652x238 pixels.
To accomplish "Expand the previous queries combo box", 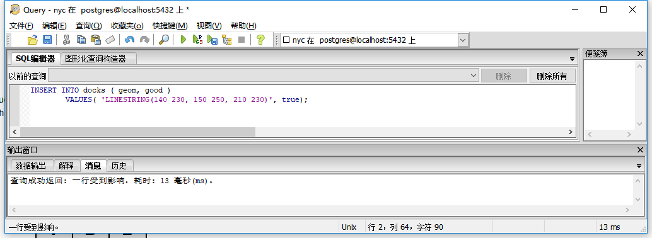I will [x=474, y=76].
